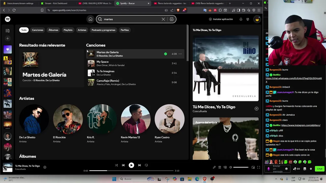
Task: Open BotRix instagram.com link in chat
Action: tap(301, 125)
